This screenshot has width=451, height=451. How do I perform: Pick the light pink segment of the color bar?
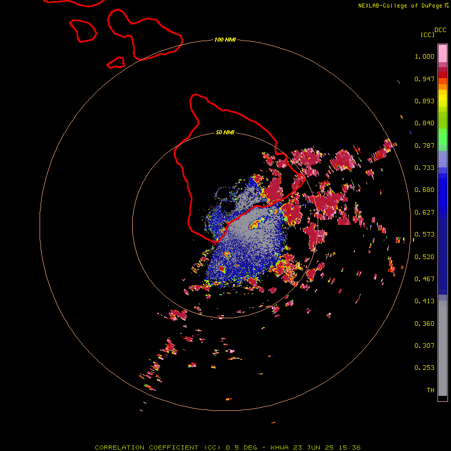442,54
